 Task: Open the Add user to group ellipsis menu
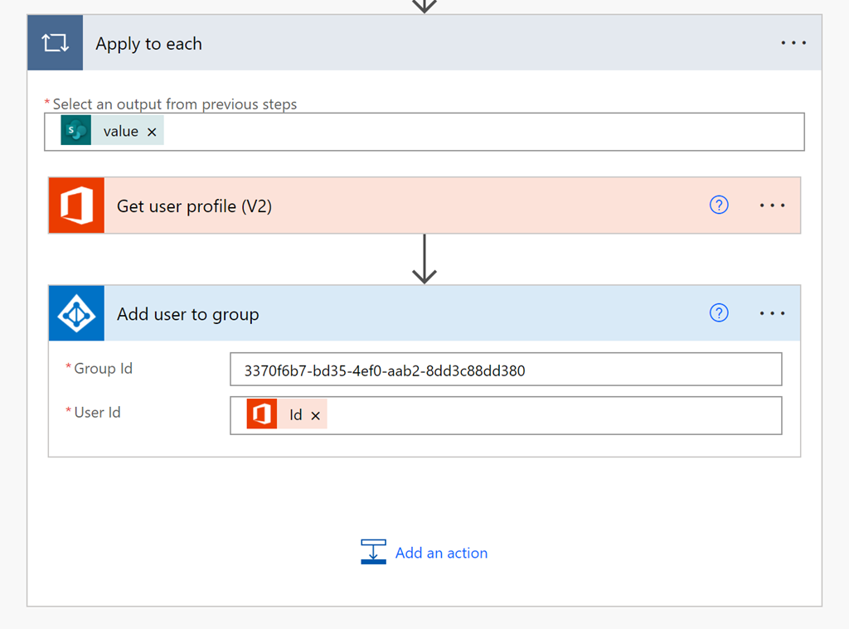coord(772,313)
